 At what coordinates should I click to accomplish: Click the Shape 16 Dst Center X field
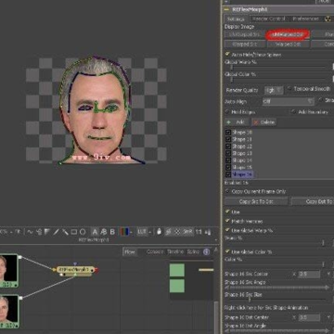pyautogui.click(x=309, y=317)
